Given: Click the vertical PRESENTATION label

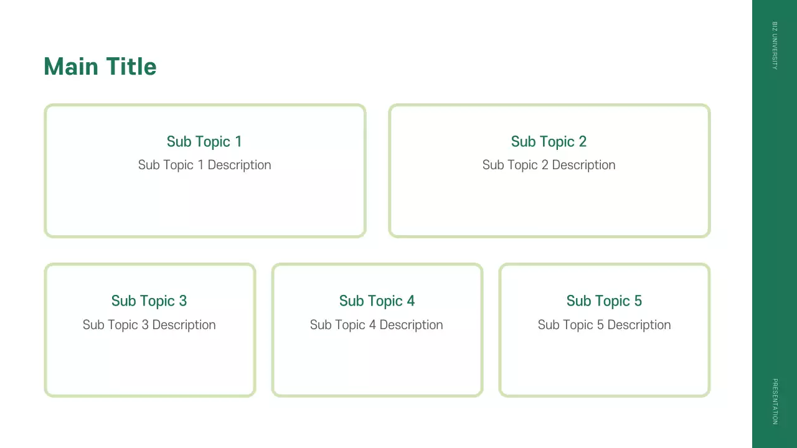Looking at the screenshot, I should pyautogui.click(x=775, y=401).
